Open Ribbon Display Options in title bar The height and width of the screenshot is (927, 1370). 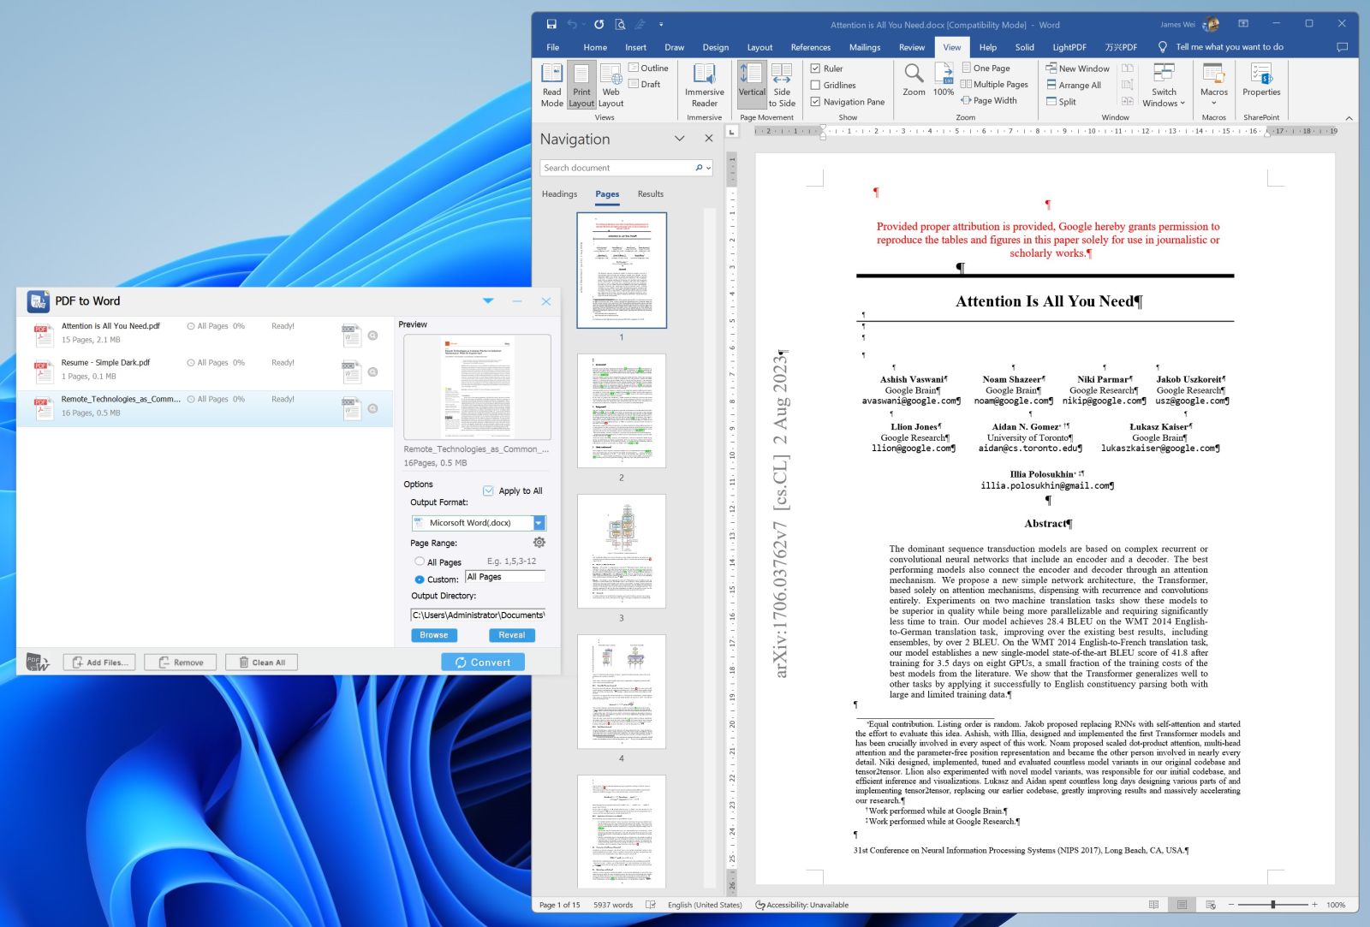[x=1243, y=24]
